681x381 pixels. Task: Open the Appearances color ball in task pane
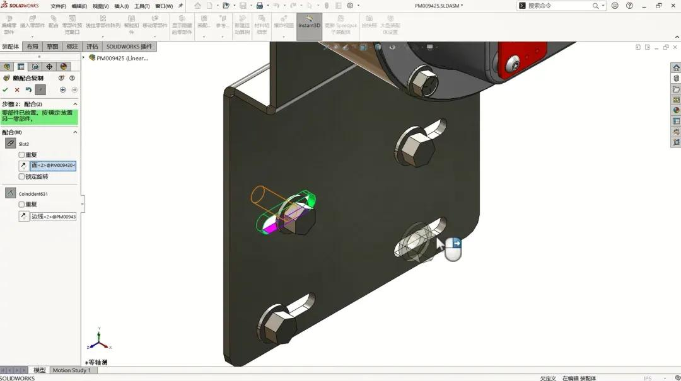coord(676,110)
